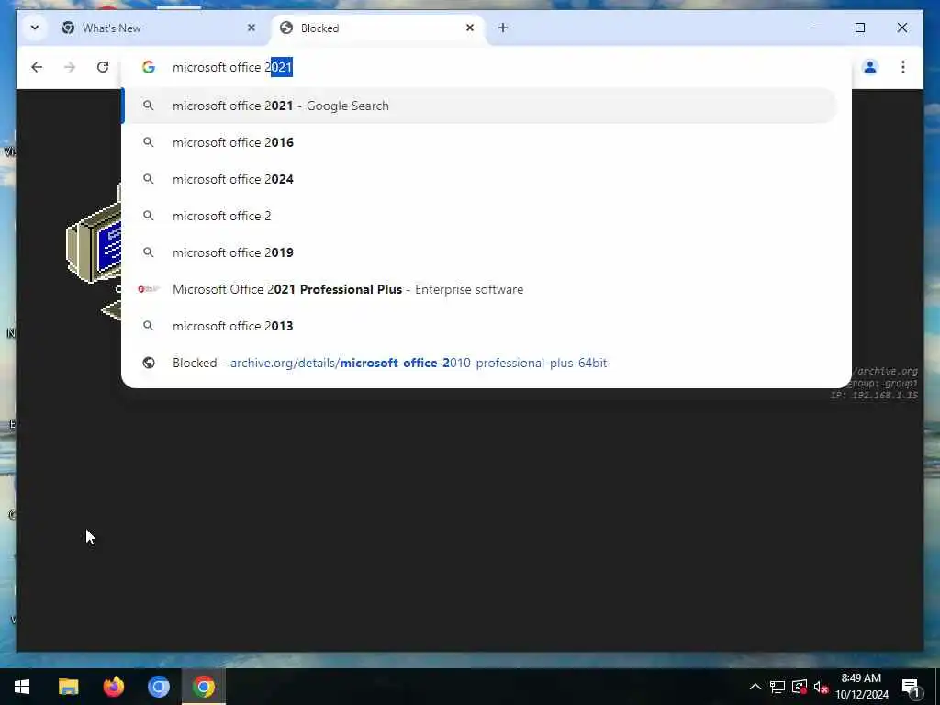Open the clock showing 8:49 AM

coord(861,687)
